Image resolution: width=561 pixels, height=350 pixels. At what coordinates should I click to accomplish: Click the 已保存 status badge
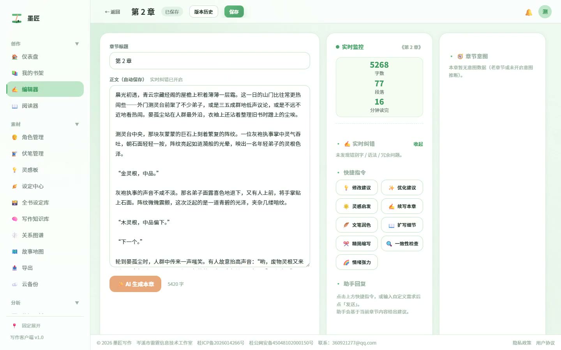pos(172,12)
